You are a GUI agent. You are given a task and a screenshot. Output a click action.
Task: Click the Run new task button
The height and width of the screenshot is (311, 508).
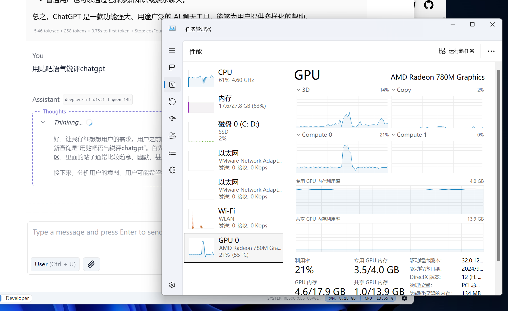[x=457, y=51]
